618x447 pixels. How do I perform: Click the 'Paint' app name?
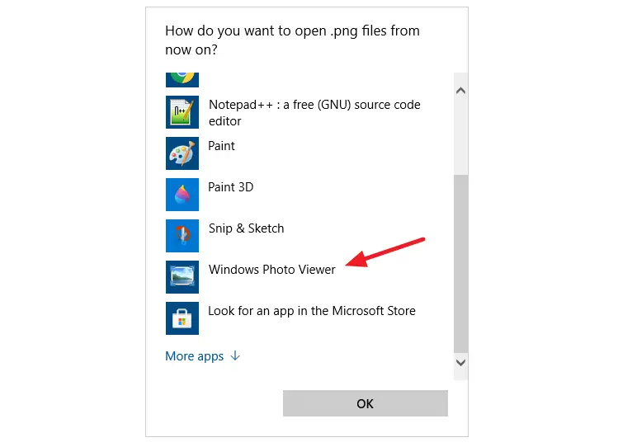pyautogui.click(x=221, y=146)
